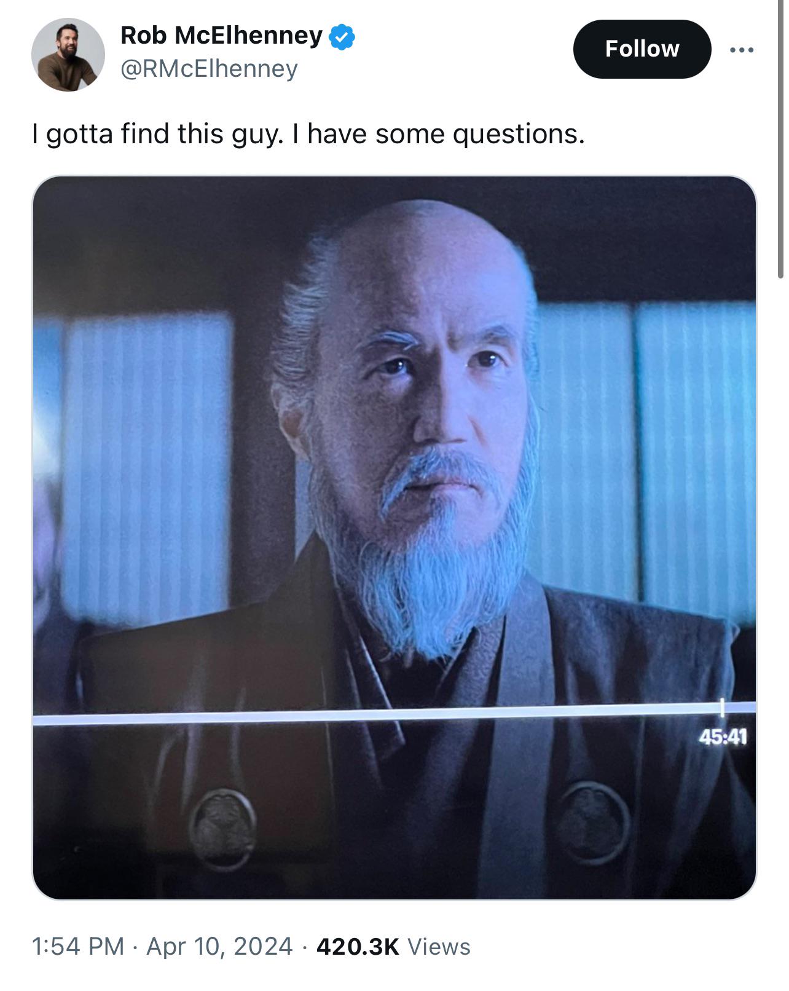Screen dimensions: 789x991
Task: Click the 1:54 PM timestamp
Action: click(x=77, y=946)
